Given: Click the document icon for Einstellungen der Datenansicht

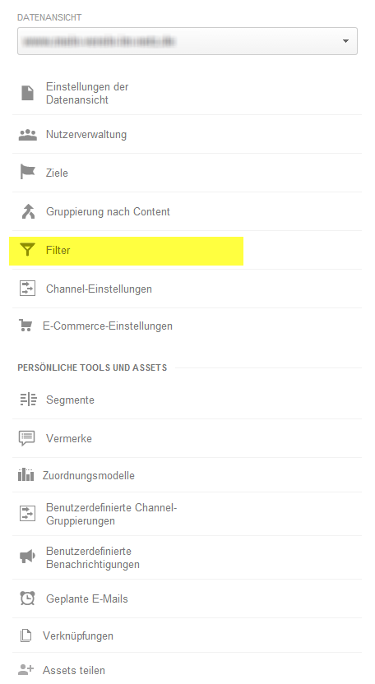Looking at the screenshot, I should [27, 93].
